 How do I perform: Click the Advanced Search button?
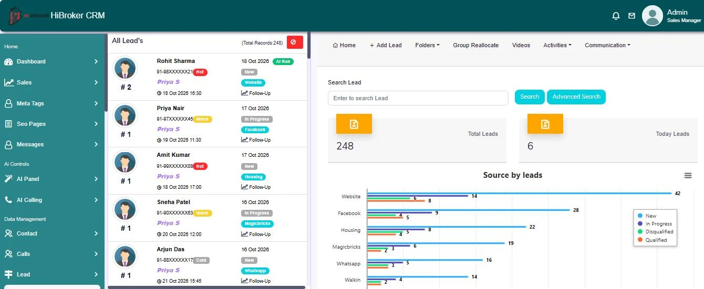point(576,97)
